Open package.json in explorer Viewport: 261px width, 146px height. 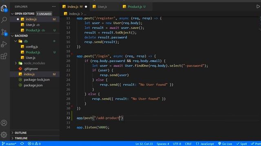pyautogui.click(x=35, y=85)
